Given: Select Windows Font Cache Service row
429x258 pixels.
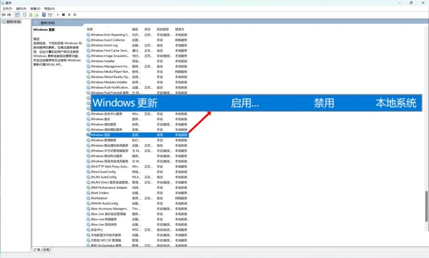Looking at the screenshot, I should [137, 51].
